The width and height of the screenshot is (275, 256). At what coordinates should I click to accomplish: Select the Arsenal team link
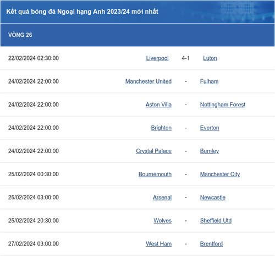point(162,198)
